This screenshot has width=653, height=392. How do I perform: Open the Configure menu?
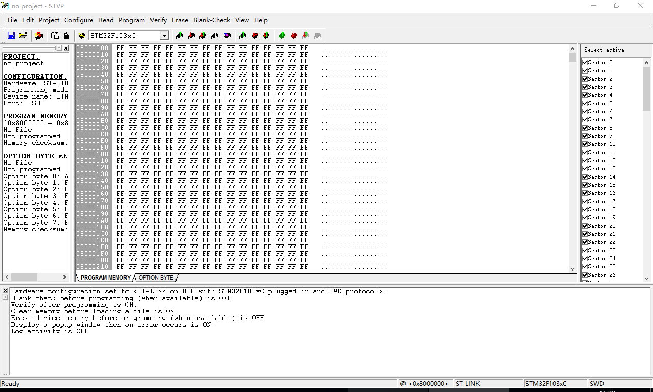click(79, 20)
